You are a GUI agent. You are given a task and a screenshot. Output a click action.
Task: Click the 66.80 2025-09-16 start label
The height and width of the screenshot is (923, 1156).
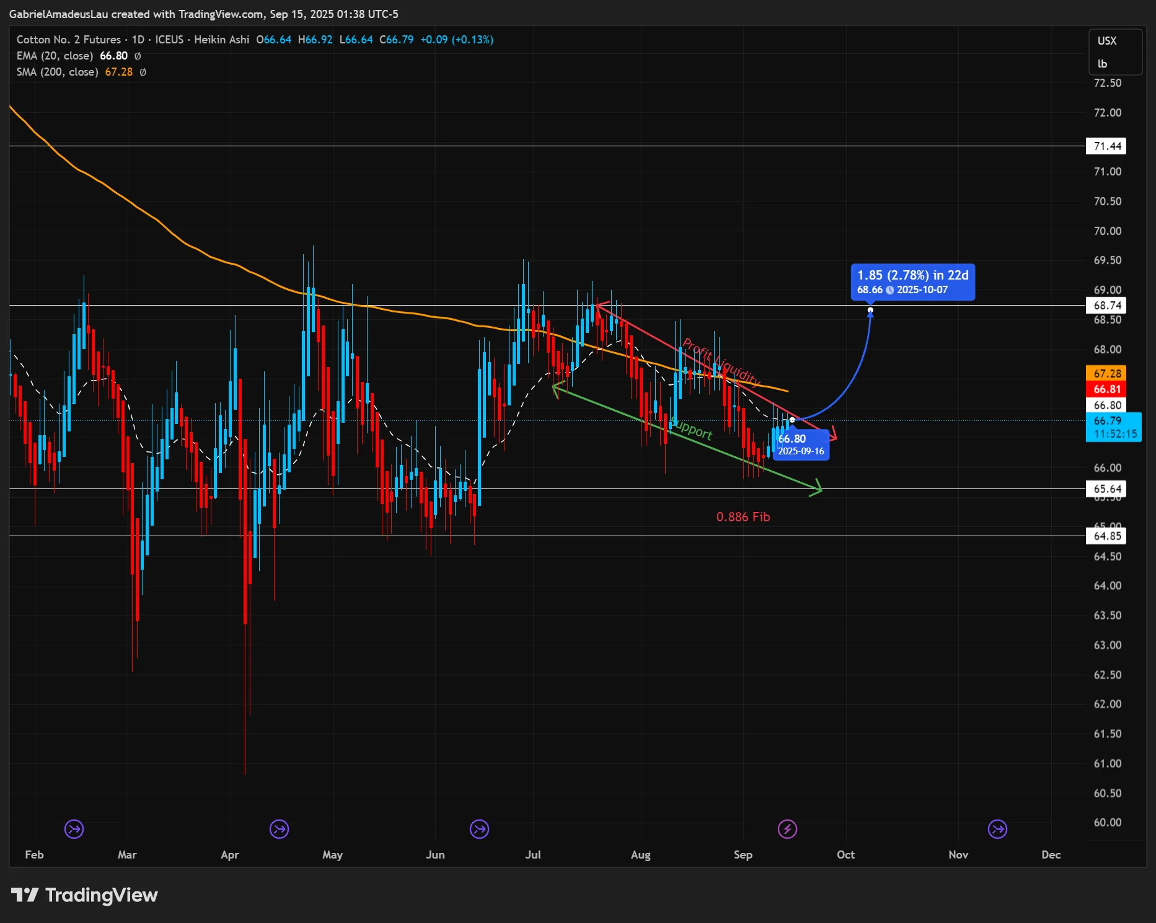coord(801,444)
